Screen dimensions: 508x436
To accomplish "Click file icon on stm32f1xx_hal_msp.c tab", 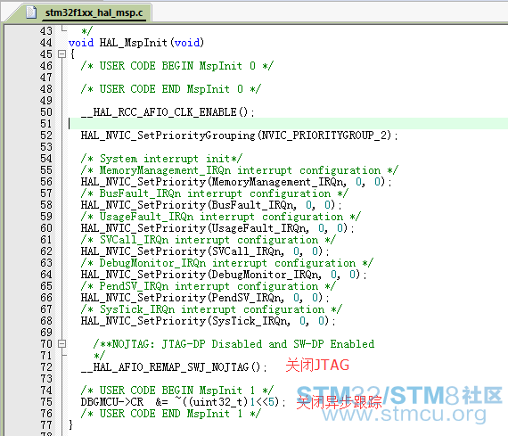I will point(31,12).
